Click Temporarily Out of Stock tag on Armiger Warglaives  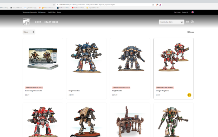click(x=165, y=88)
